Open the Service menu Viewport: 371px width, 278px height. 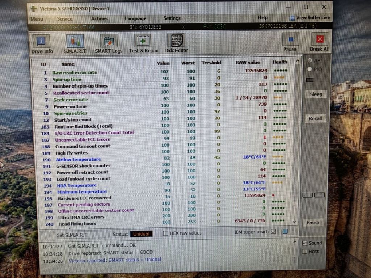64,19
